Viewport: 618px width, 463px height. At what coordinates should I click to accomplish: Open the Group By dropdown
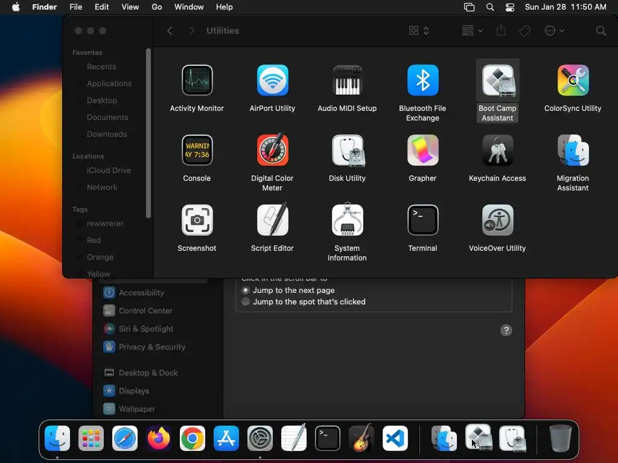[x=472, y=31]
